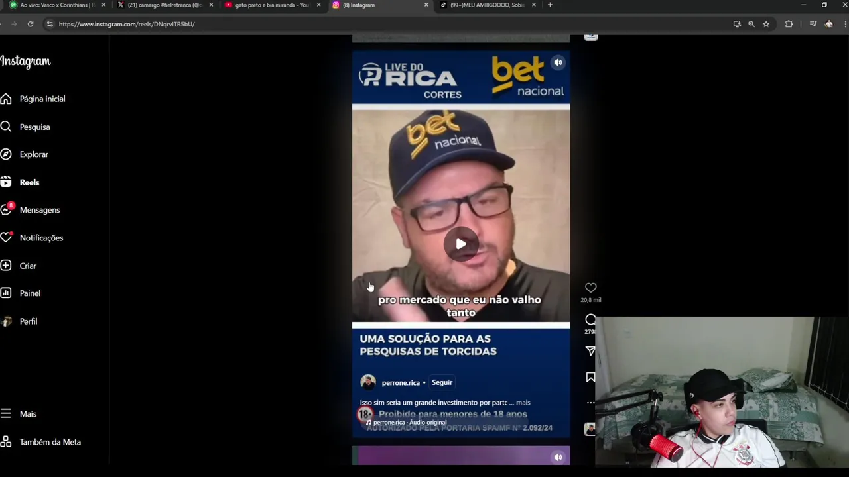849x477 pixels.
Task: Click the Criar plus icon
Action: coord(6,266)
